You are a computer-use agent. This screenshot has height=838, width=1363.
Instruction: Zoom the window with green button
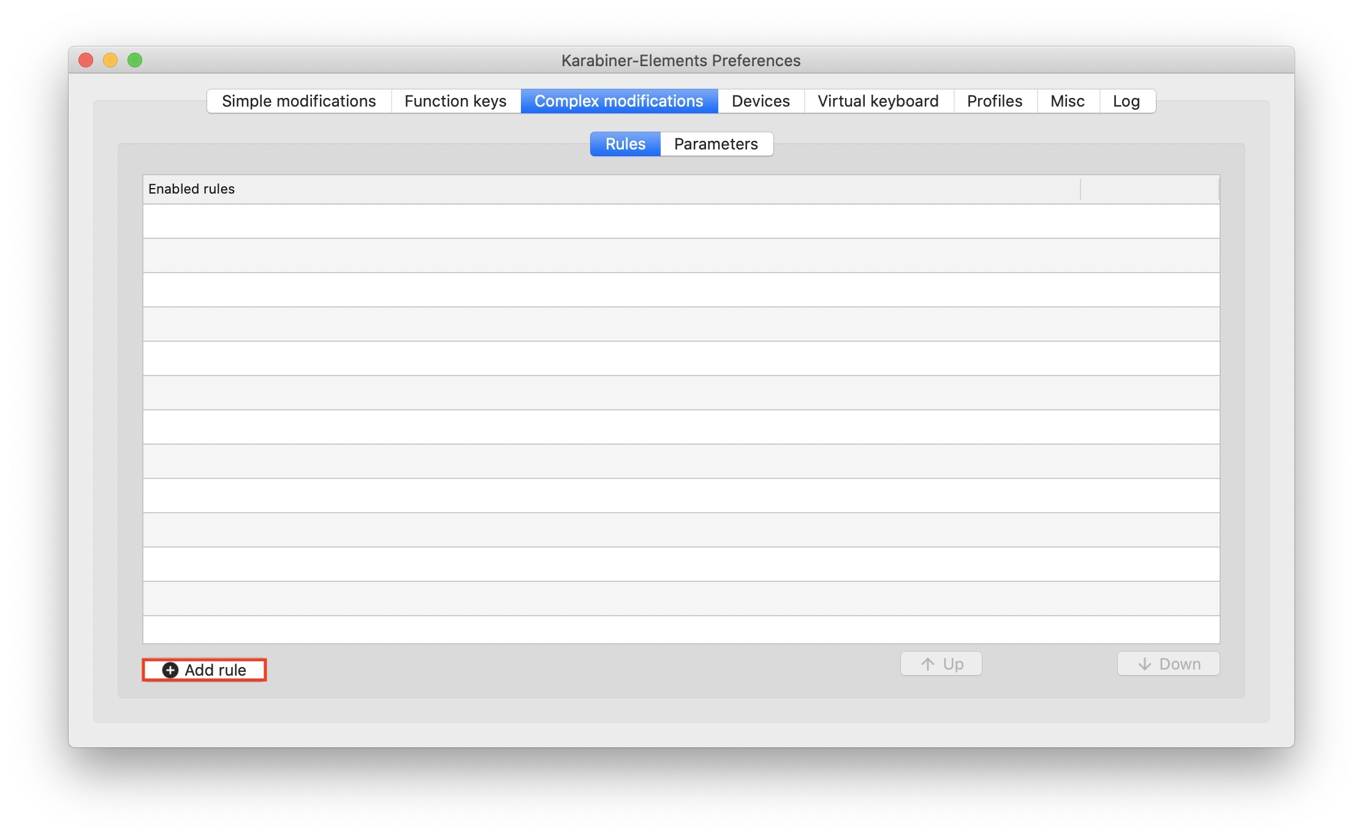coord(135,60)
